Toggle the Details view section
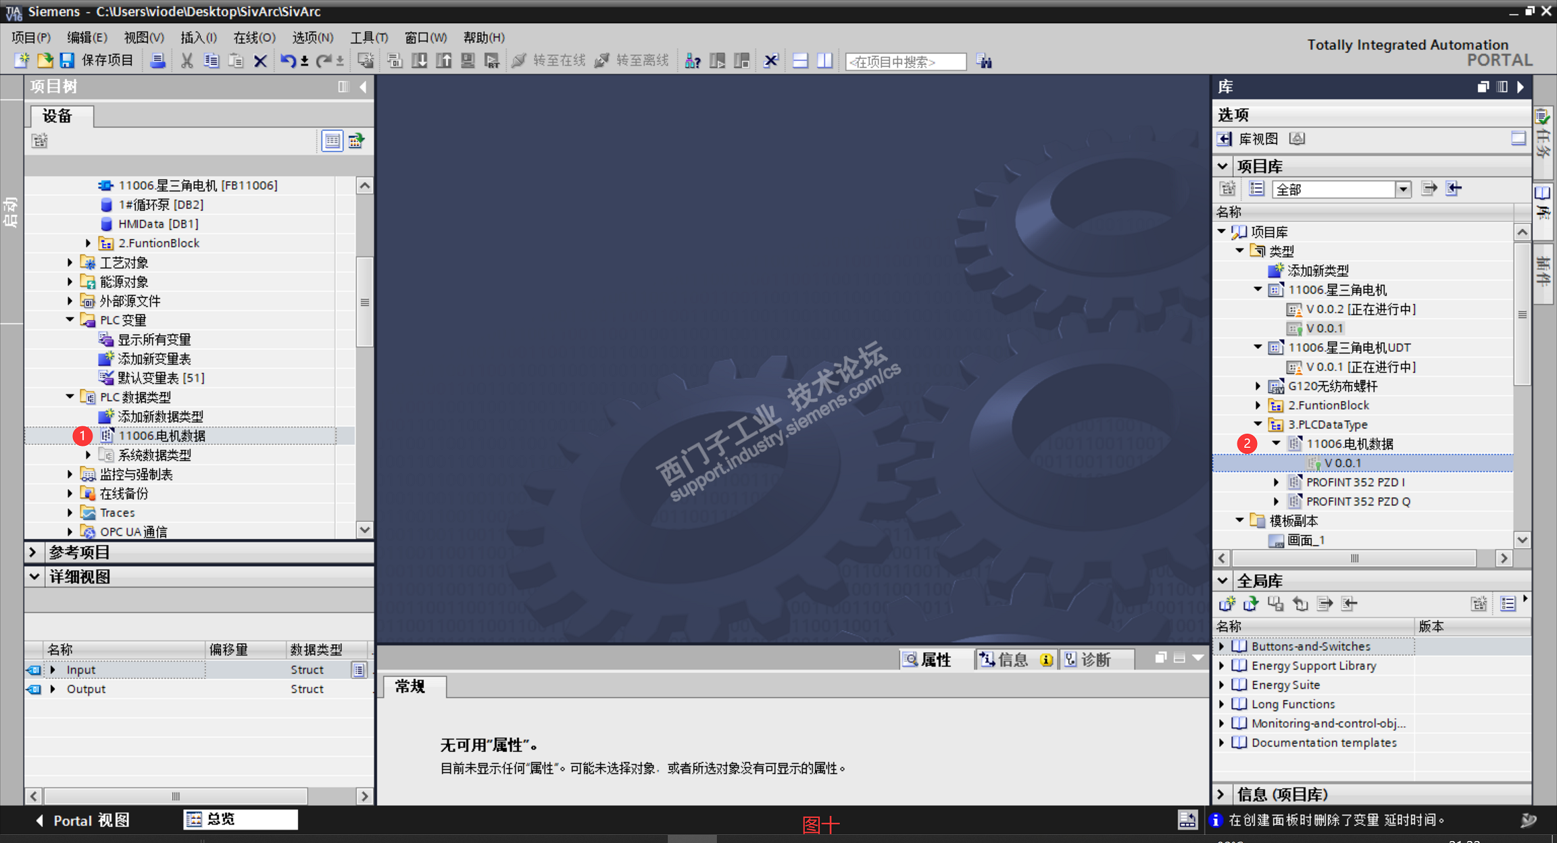Viewport: 1557px width, 843px height. pyautogui.click(x=34, y=577)
